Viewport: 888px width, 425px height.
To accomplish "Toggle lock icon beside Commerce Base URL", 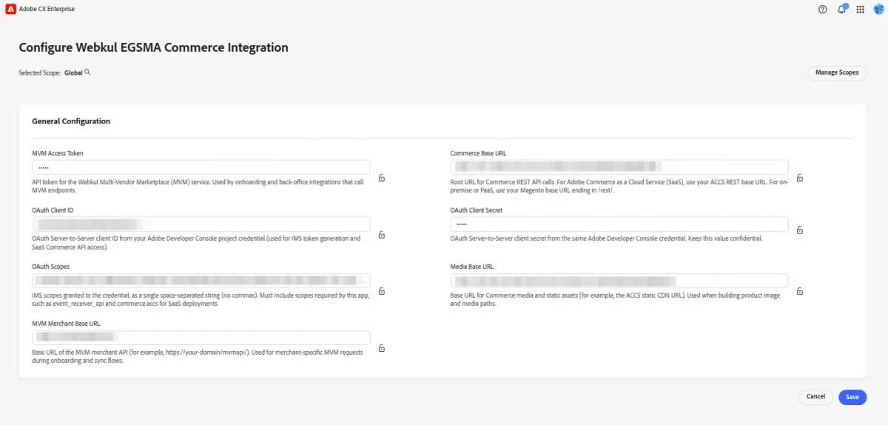I will click(x=800, y=178).
